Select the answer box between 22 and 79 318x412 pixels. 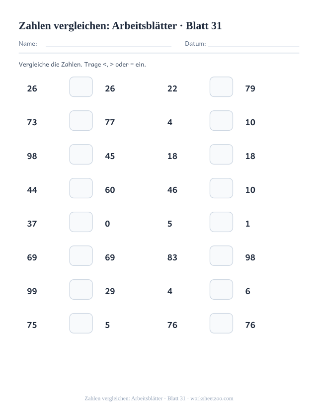tap(221, 86)
